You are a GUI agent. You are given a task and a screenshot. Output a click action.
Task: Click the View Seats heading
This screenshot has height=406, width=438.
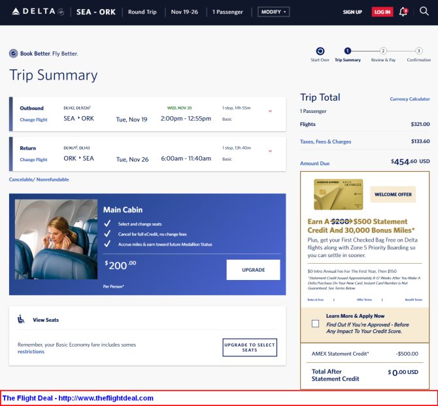click(x=46, y=320)
